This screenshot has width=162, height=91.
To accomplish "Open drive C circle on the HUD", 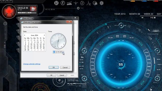I will click(x=157, y=79).
